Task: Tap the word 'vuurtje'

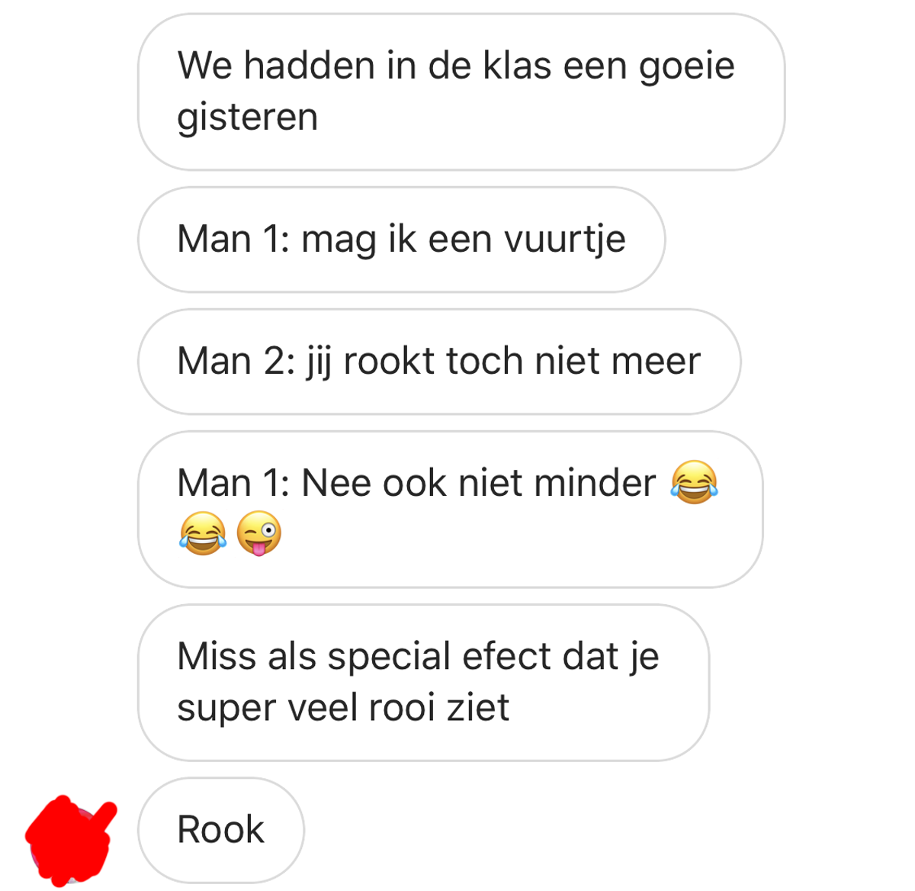Action: pos(565,240)
